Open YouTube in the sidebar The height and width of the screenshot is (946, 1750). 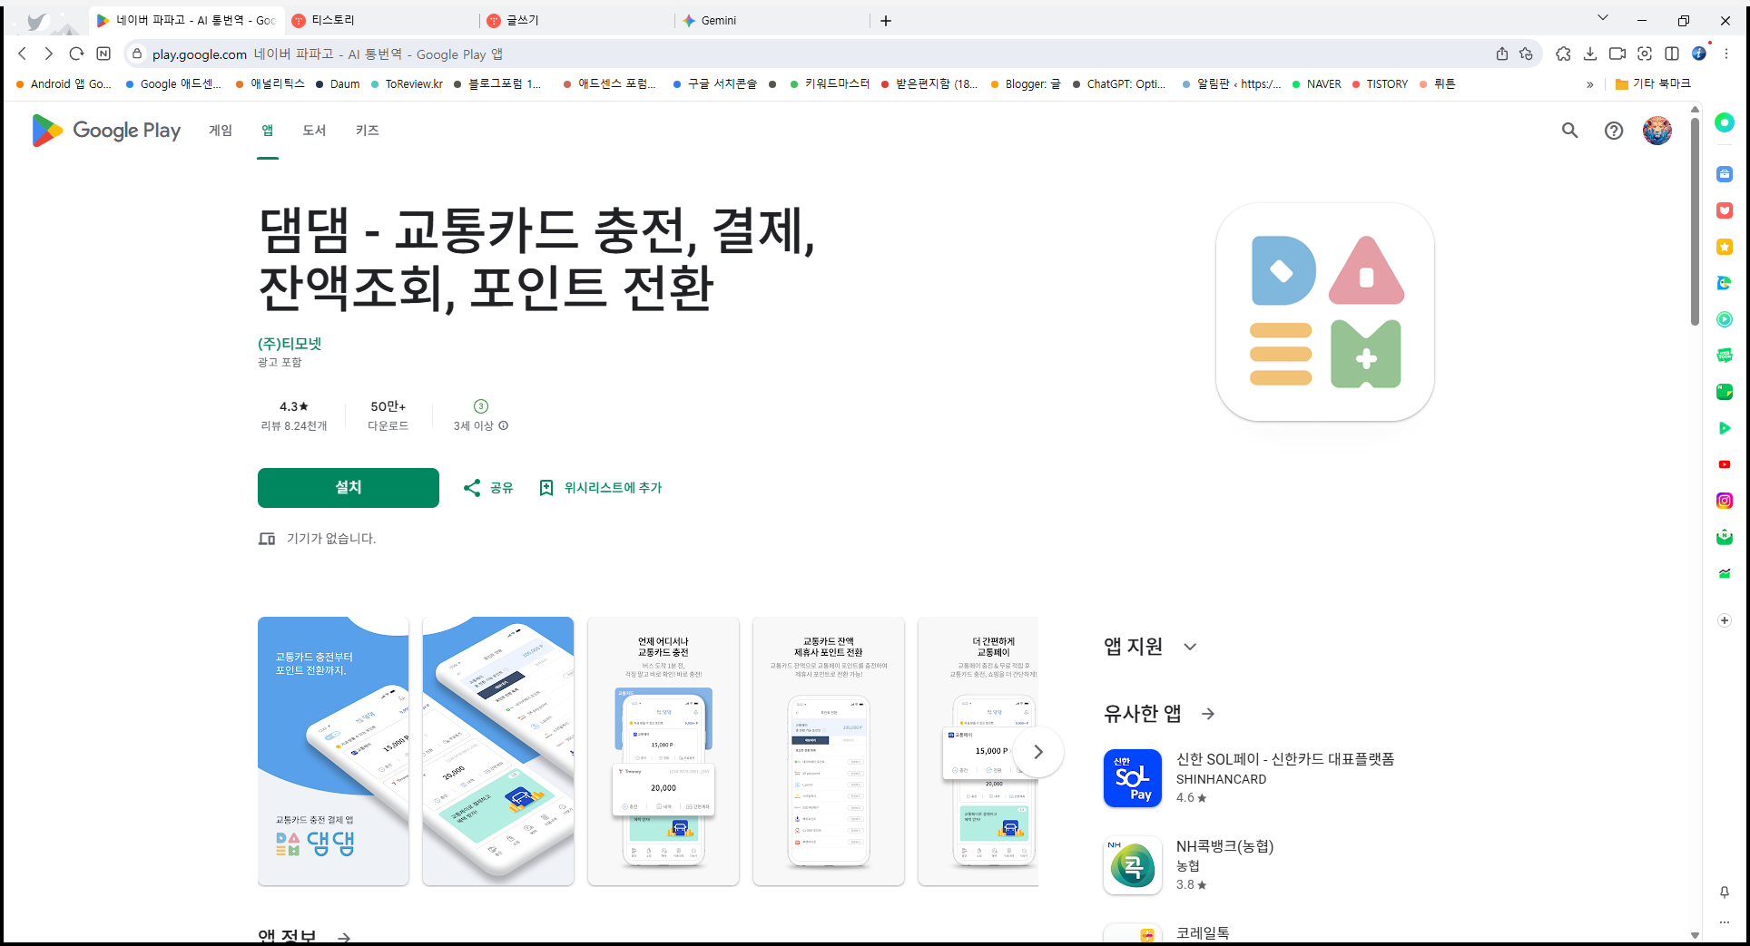(1725, 464)
